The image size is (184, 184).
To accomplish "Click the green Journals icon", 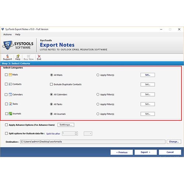I will point(10,114).
